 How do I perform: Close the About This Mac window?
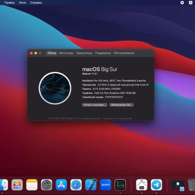31,53
